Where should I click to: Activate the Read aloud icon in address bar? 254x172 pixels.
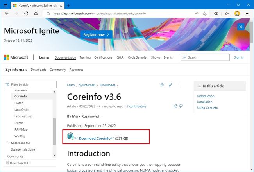(x=196, y=13)
